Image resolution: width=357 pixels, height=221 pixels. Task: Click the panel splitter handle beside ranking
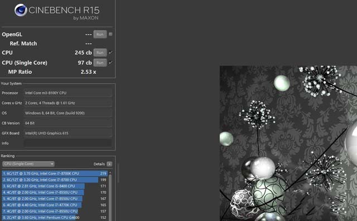click(x=118, y=173)
